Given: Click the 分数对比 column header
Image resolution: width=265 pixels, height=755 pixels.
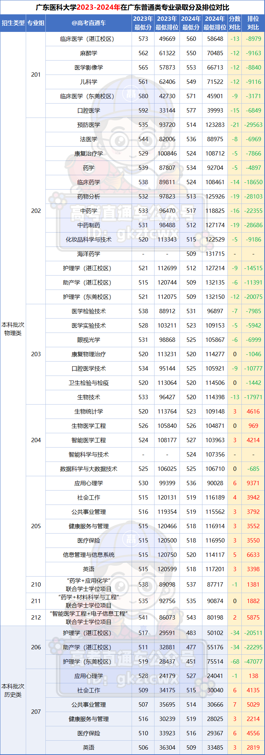Looking at the screenshot, I should [235, 23].
